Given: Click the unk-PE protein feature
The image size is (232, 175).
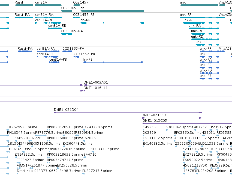Looking at the screenshot, I should [x=209, y=57].
